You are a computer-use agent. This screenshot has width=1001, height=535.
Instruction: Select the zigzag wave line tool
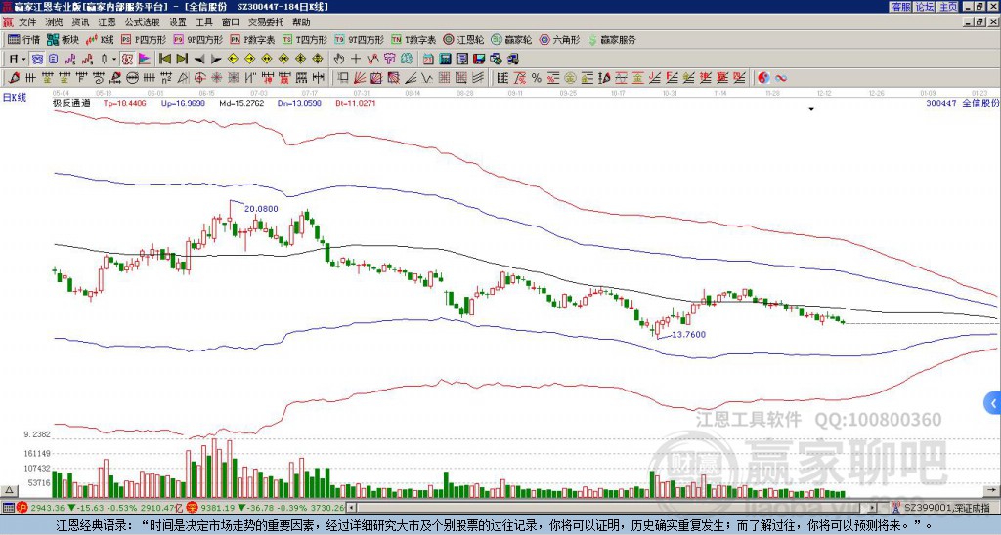click(427, 78)
